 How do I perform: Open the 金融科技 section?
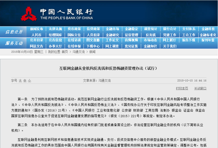tap(208, 29)
